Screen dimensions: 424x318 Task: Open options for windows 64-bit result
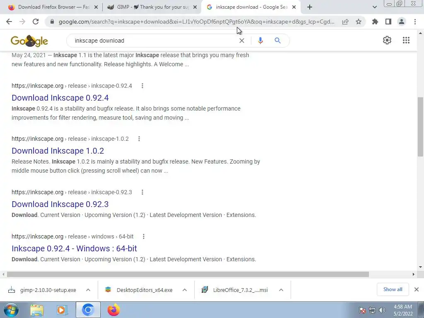click(x=144, y=236)
